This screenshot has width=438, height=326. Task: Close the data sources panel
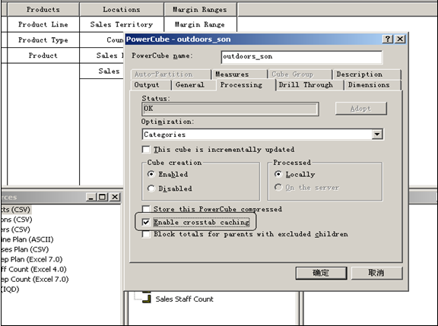tap(115, 197)
